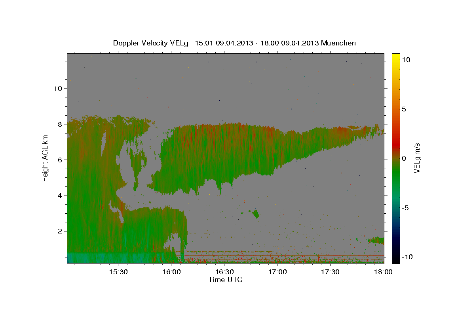
Task: Click the 'Time UTC' axis label
Action: 225,280
